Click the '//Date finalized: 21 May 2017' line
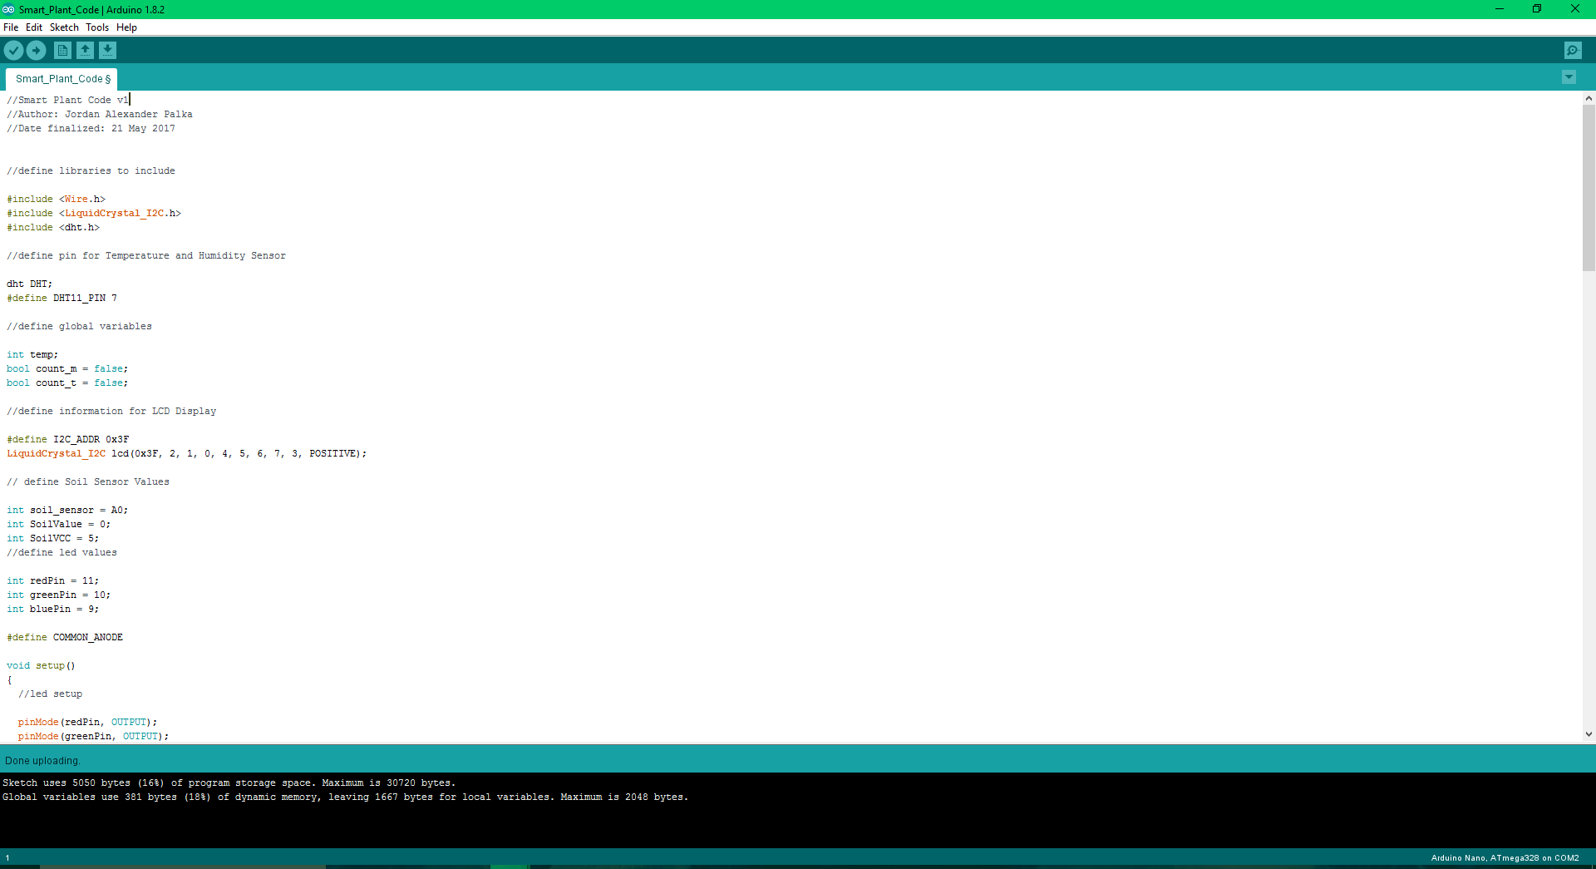The image size is (1596, 869). (x=91, y=128)
